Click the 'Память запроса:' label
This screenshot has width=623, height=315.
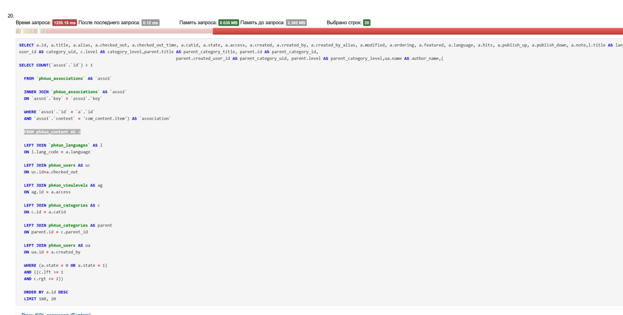[x=198, y=22]
